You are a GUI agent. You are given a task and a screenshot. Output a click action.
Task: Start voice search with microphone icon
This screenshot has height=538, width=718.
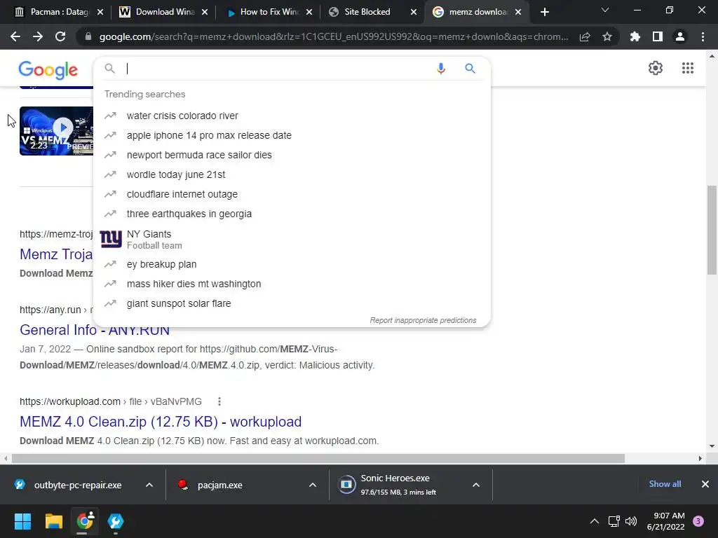tap(441, 69)
